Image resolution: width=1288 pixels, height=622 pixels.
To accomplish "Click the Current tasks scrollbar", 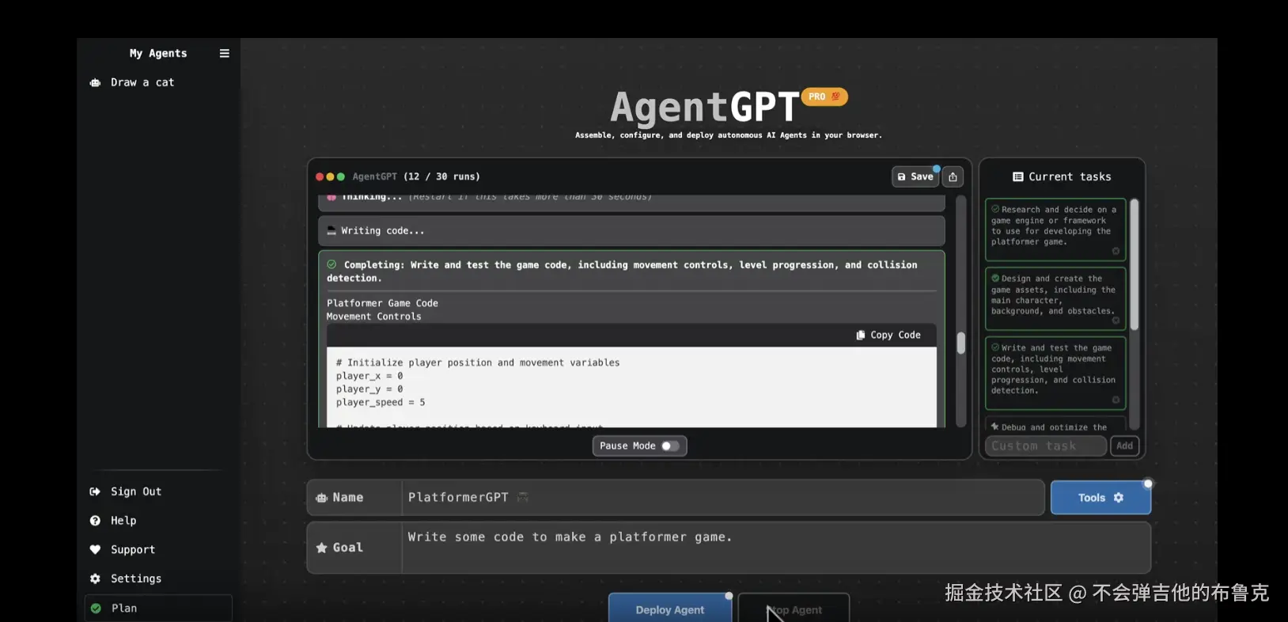I will [1134, 265].
